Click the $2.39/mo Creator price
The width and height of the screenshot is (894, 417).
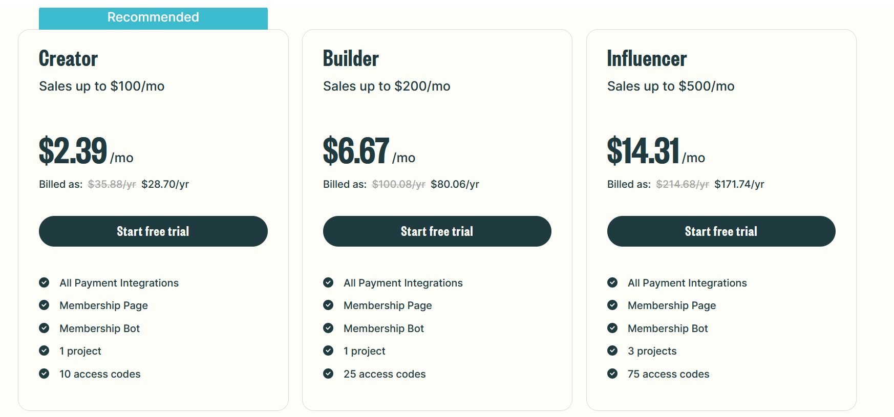86,152
